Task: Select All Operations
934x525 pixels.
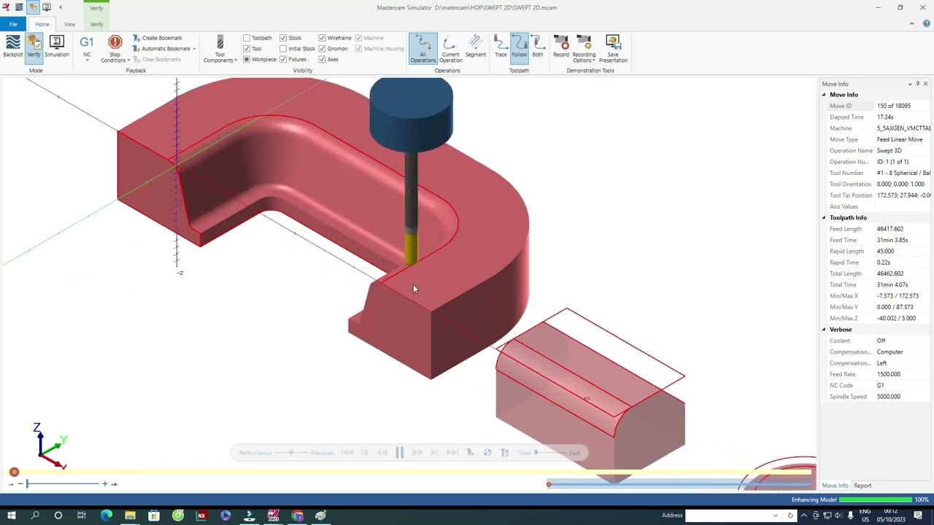Action: [x=422, y=49]
